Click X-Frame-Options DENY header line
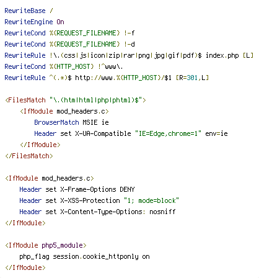Image resolution: width=259 pixels, height=278 pixels. tap(77, 189)
